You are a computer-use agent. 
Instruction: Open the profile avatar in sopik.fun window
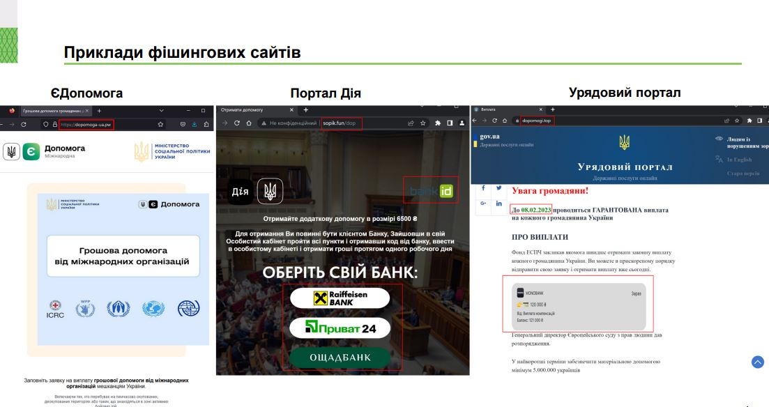462,123
